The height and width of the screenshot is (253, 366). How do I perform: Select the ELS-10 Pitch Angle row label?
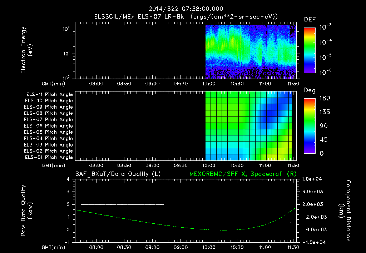(x=49, y=101)
